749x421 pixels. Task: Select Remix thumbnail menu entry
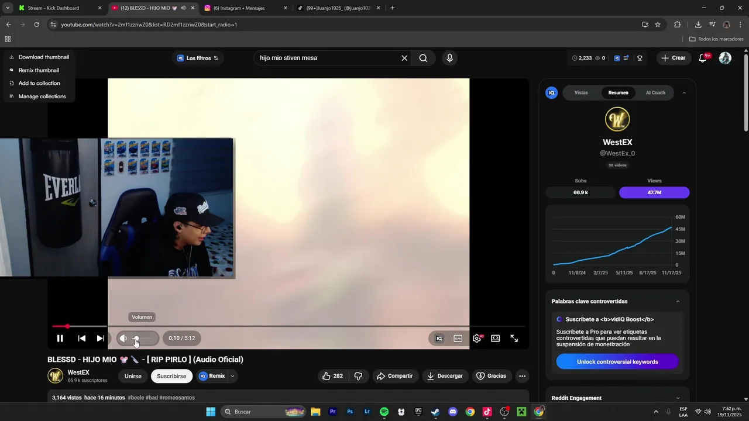tap(35, 70)
